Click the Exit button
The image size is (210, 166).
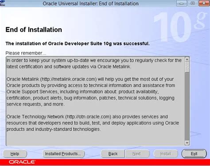click(194, 154)
